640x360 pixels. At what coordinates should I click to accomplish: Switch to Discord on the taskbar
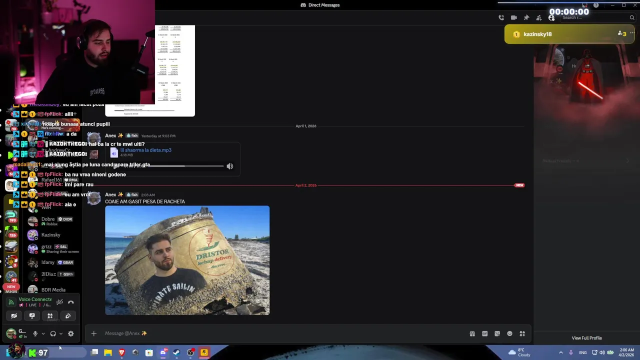coord(163,352)
